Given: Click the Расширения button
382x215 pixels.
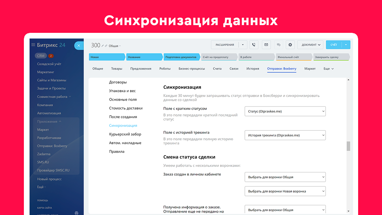Looking at the screenshot, I should [225, 45].
